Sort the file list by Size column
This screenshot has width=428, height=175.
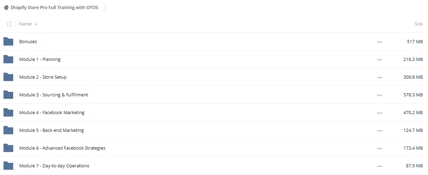[x=419, y=24]
